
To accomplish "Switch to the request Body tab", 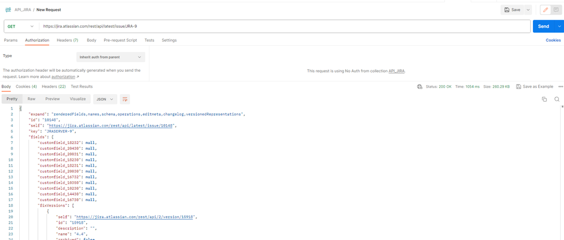I will pos(91,40).
